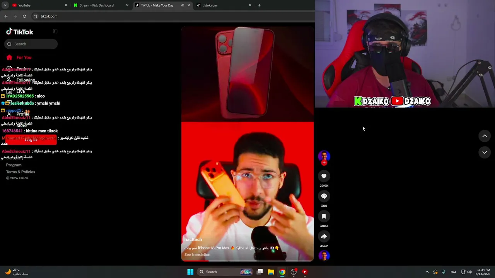Bookmark the video with the save icon
The width and height of the screenshot is (495, 278).
click(x=324, y=216)
